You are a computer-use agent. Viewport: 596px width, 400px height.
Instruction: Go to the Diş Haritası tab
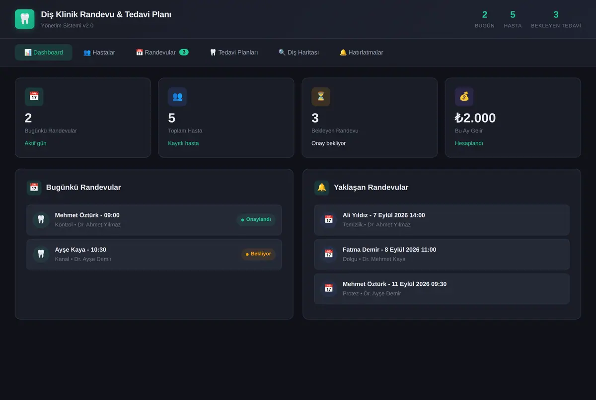298,52
